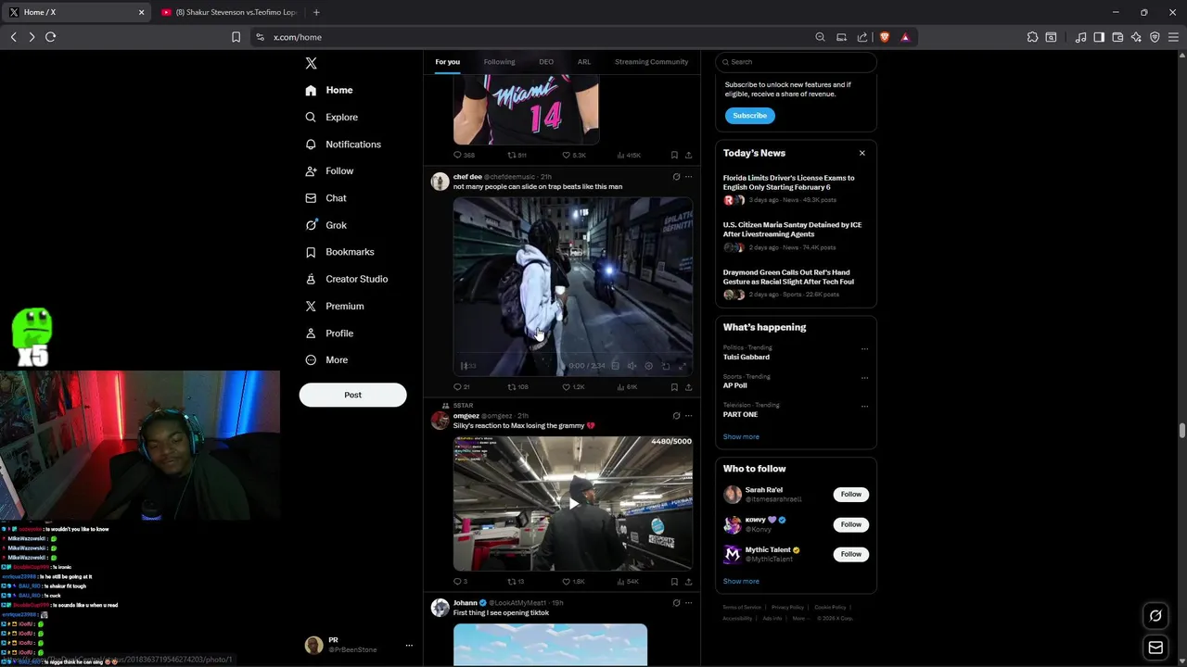Open Brave Shields lion icon

[x=884, y=37]
